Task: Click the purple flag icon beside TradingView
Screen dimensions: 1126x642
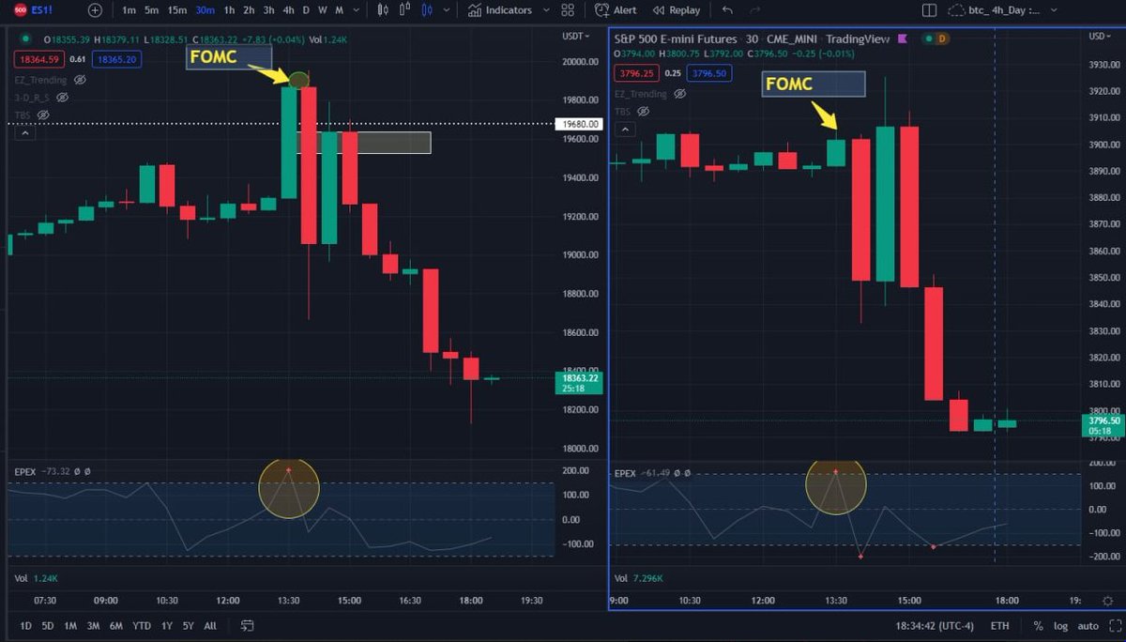Action: (901, 39)
